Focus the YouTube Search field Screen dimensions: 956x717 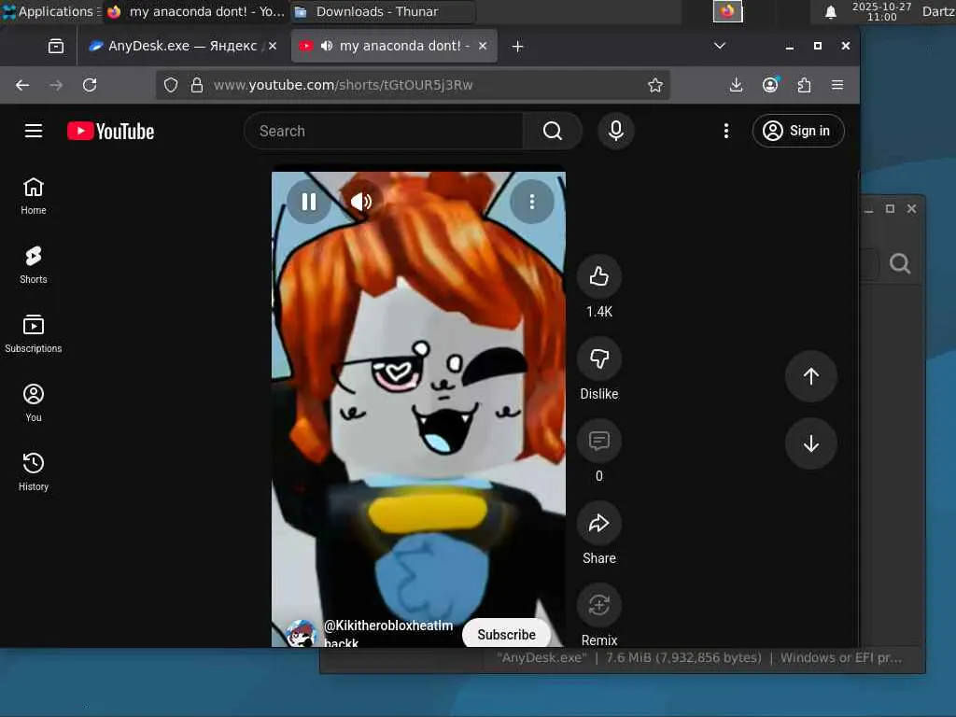click(x=384, y=131)
